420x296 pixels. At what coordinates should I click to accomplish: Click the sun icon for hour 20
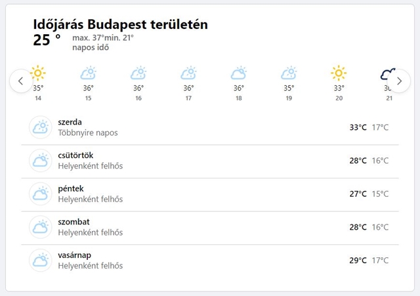339,73
